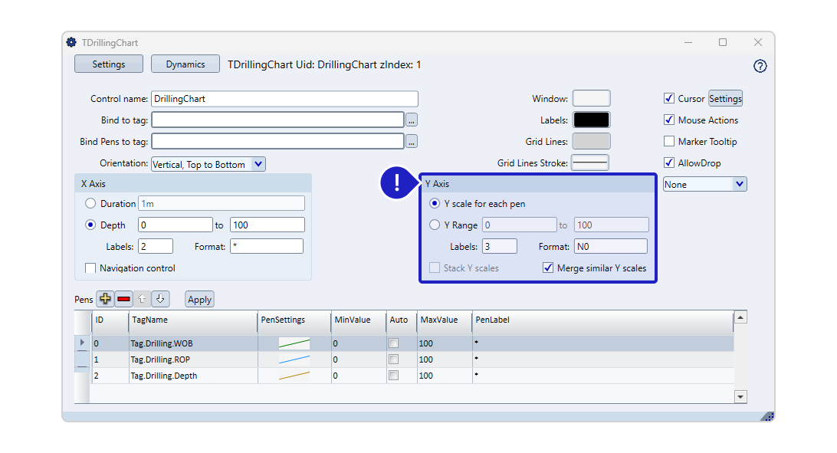The height and width of the screenshot is (453, 837).
Task: Open pen settings for Tag.Drilling.WOB green line
Action: point(294,343)
